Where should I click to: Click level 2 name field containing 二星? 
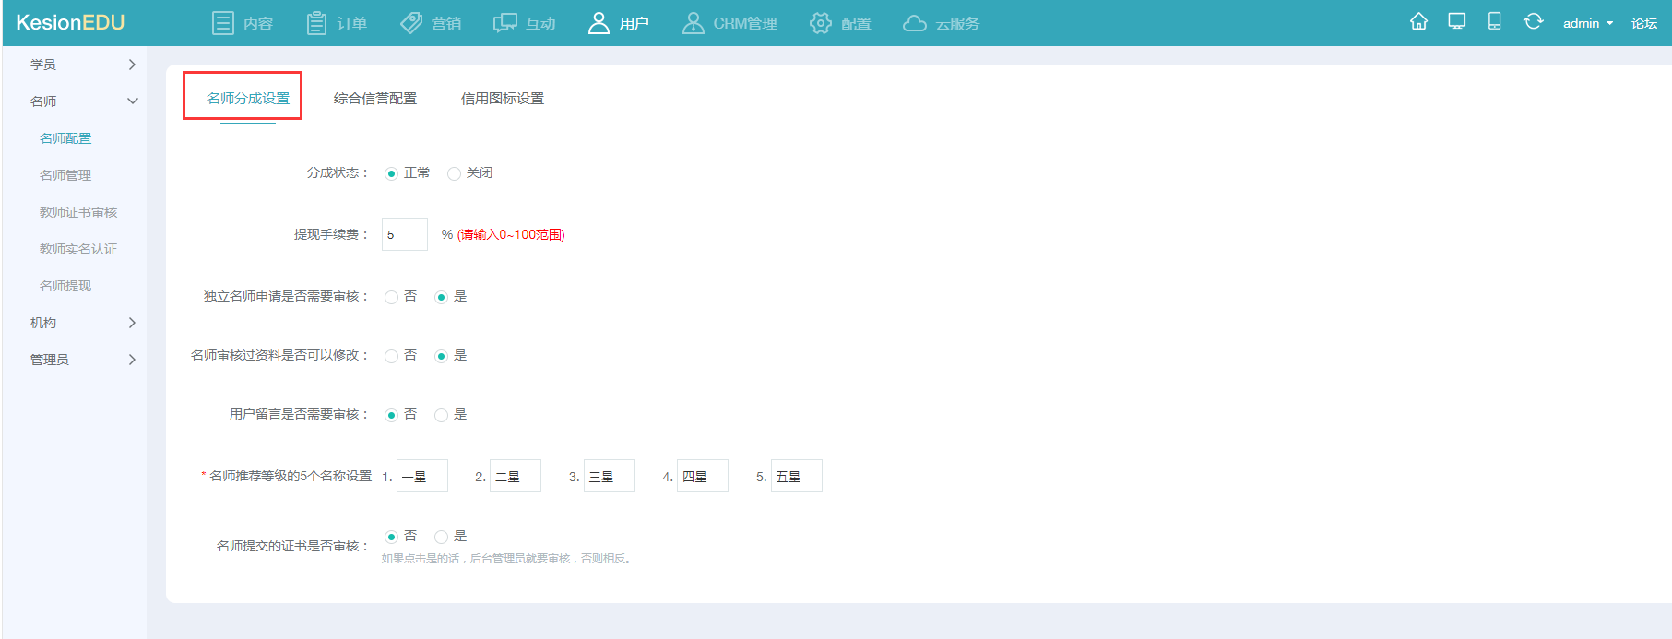(x=516, y=476)
